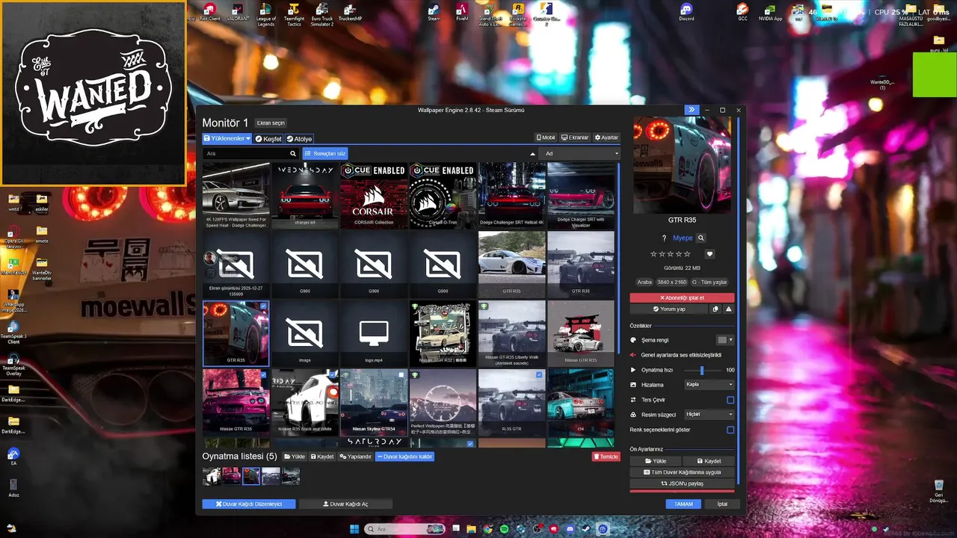957x538 pixels.
Task: Click Tüm Duvar Kağıtlarına uygula button
Action: [x=682, y=472]
